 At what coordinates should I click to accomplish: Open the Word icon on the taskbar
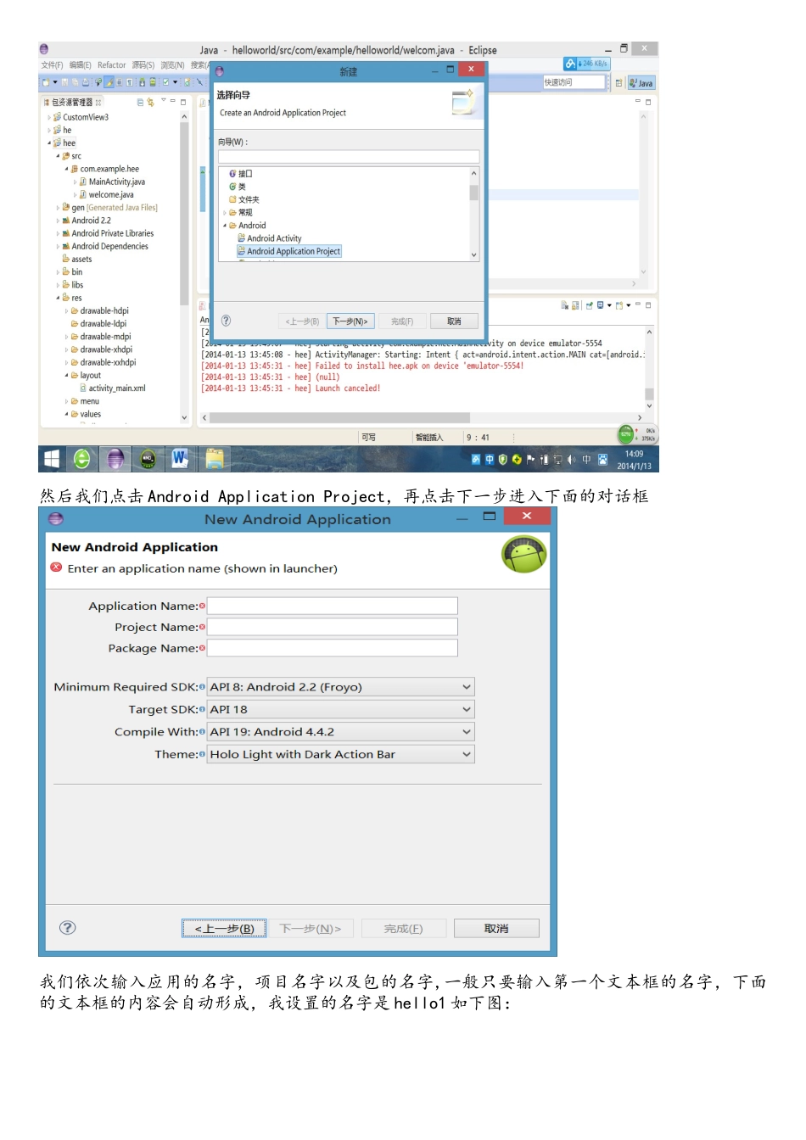point(180,459)
